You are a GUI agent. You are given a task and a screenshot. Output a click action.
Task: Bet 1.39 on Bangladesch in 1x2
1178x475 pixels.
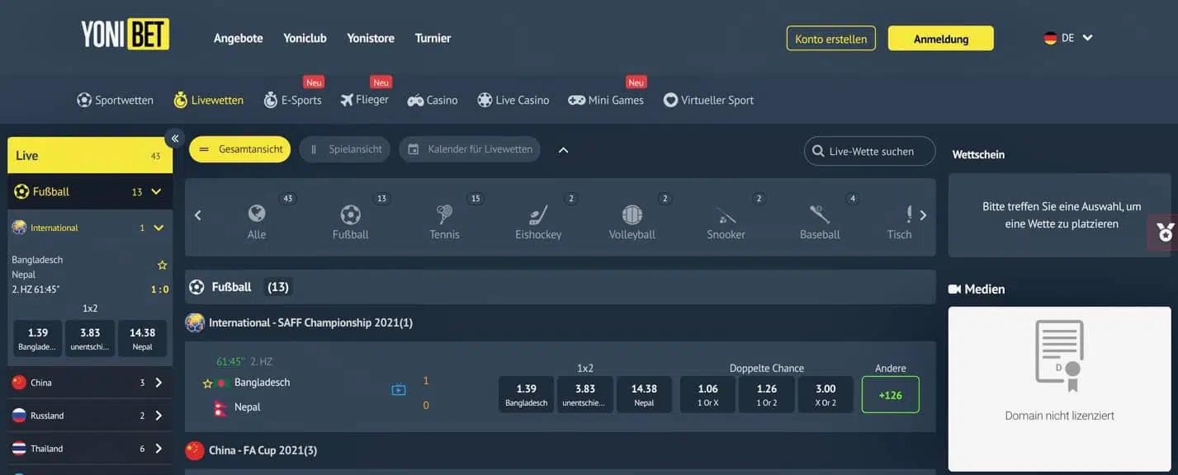coord(526,394)
